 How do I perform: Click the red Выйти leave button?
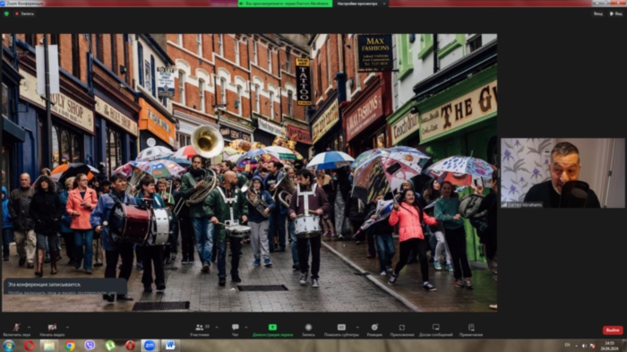point(613,330)
